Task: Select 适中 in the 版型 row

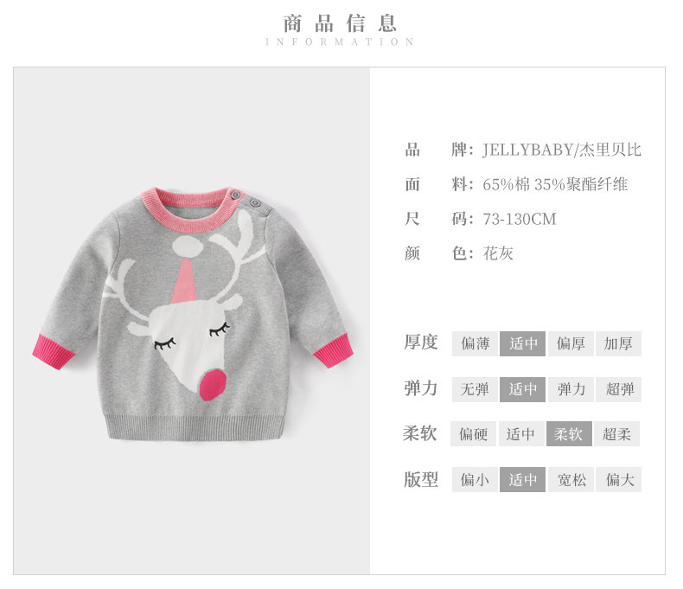Action: 522,480
